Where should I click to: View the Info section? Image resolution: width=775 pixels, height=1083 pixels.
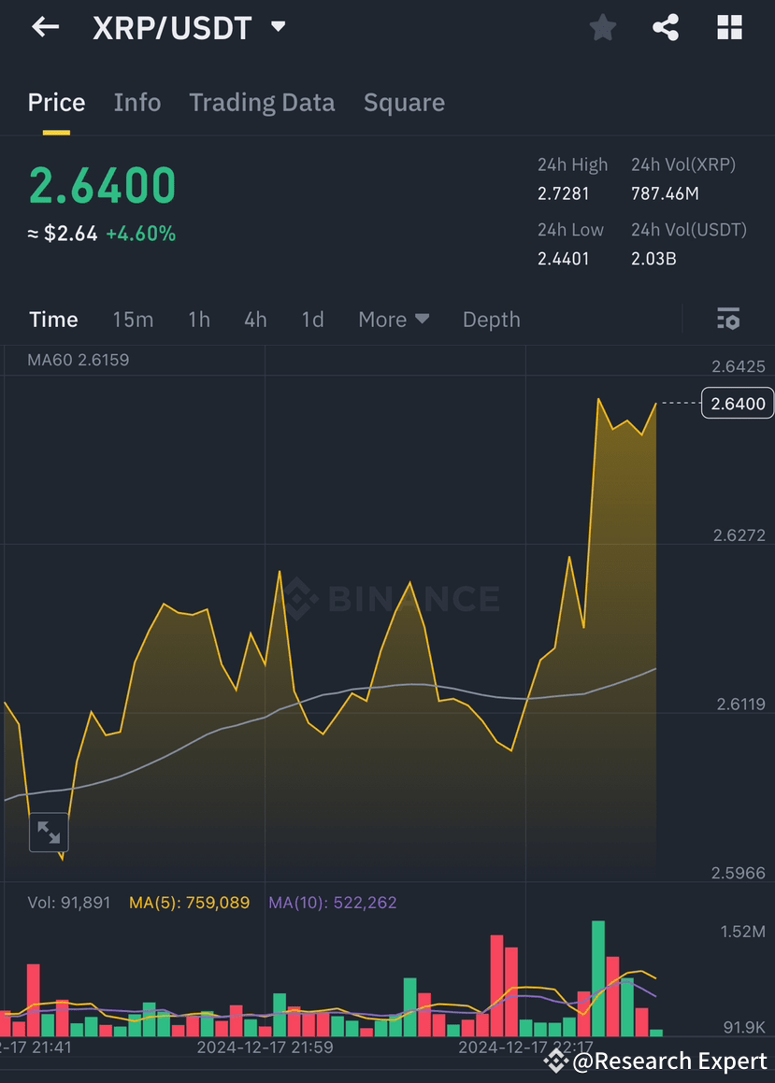pyautogui.click(x=136, y=102)
